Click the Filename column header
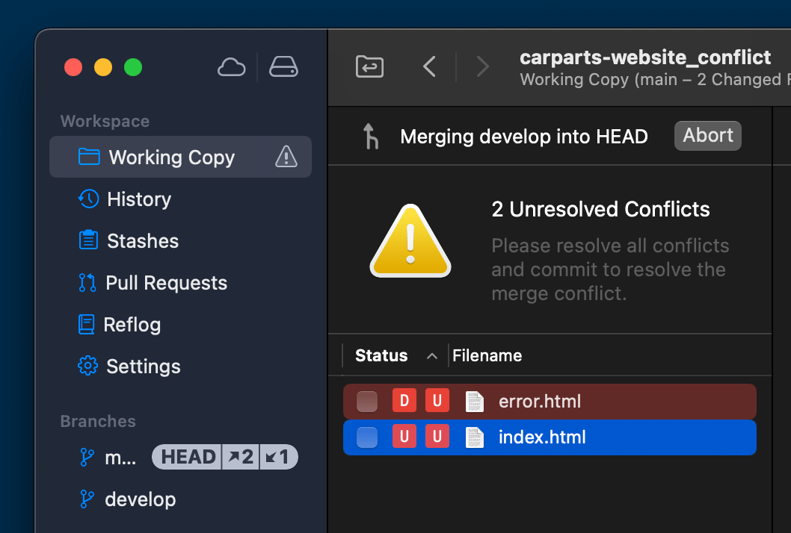Screen dimensions: 791x533 click(487, 355)
